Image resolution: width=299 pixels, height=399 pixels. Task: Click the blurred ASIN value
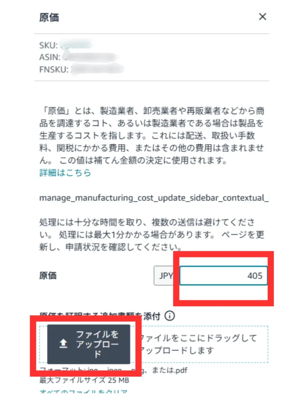click(x=90, y=57)
